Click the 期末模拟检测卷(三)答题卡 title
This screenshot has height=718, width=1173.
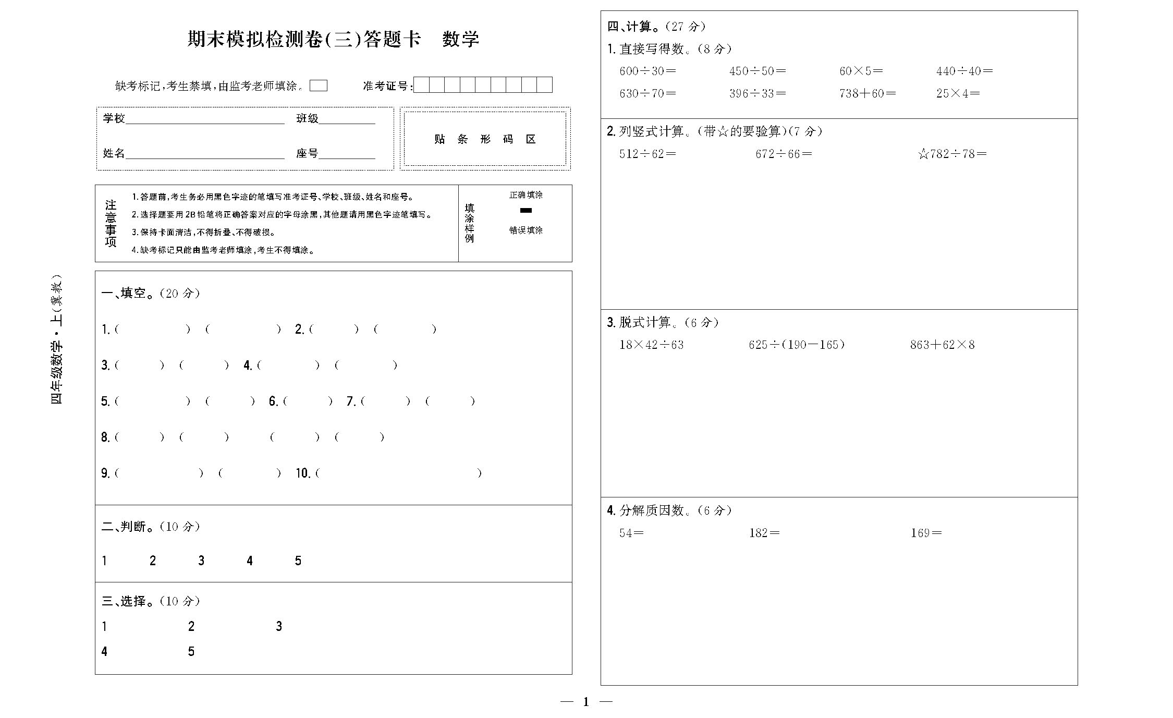pos(304,40)
